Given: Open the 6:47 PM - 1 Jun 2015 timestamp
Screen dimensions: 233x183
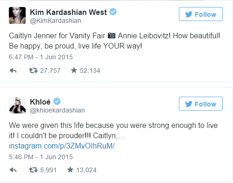Looking at the screenshot, I should point(41,57).
